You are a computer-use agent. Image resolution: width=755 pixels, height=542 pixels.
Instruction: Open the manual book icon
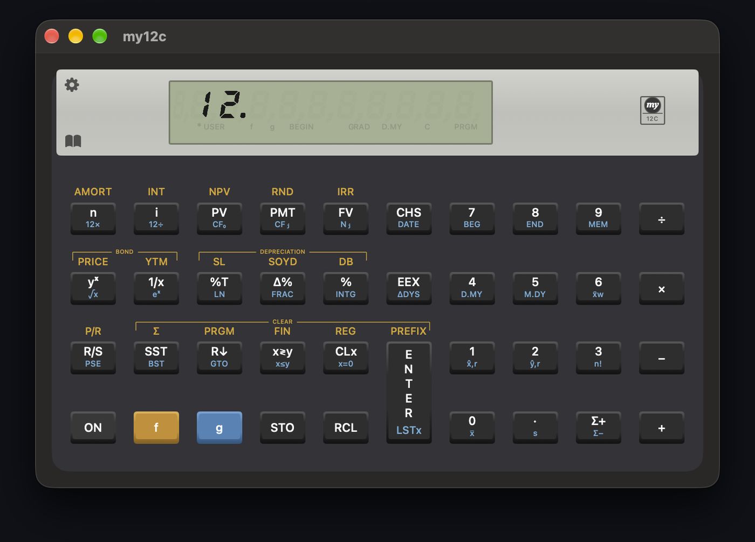pyautogui.click(x=73, y=141)
